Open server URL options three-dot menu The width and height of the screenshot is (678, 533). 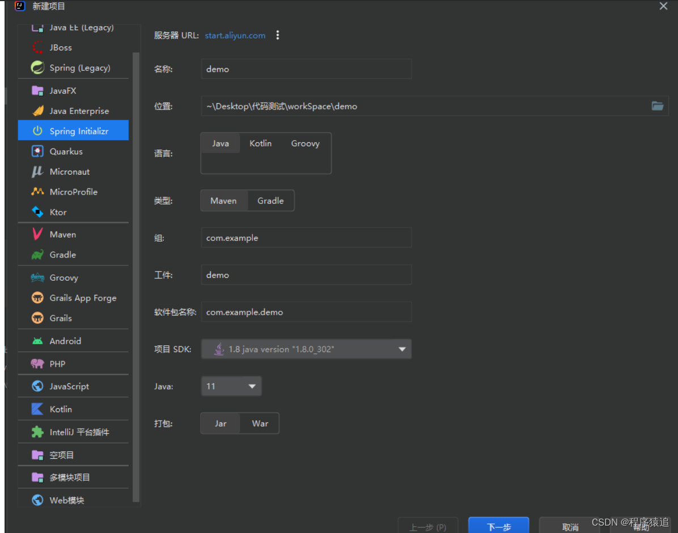coord(278,36)
